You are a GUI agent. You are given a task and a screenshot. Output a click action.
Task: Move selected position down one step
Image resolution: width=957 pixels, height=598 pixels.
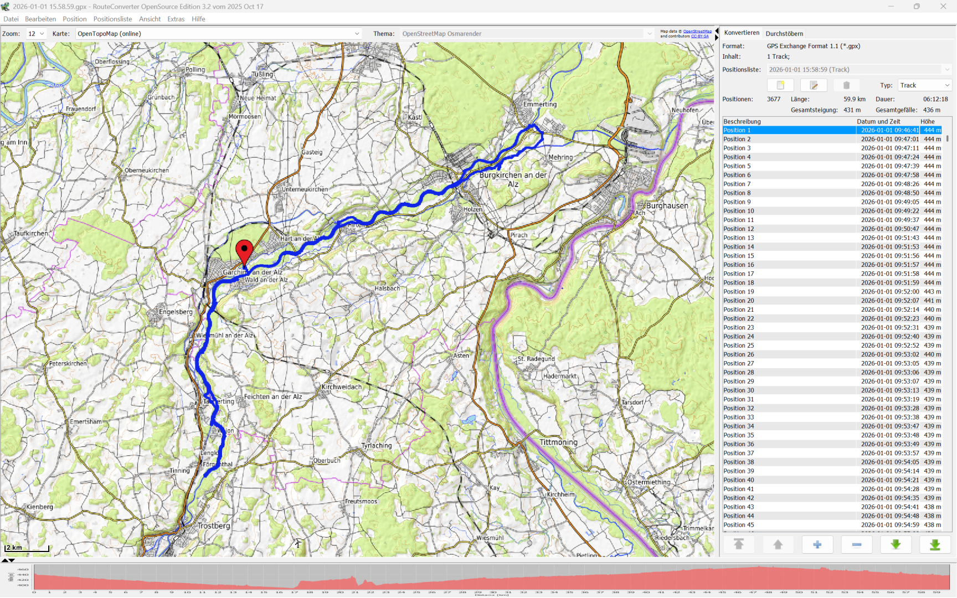tap(896, 545)
